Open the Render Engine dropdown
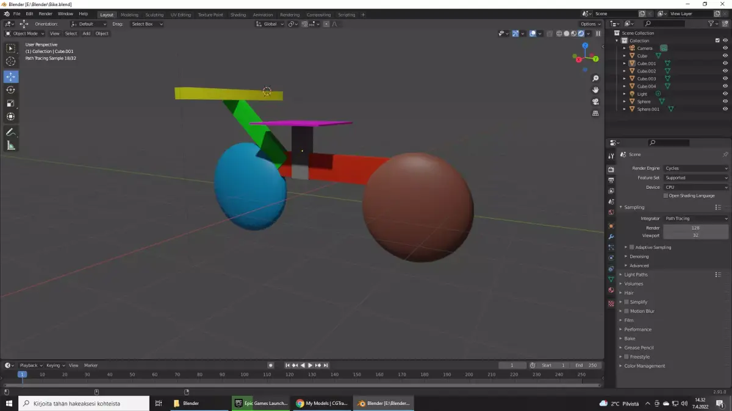This screenshot has width=732, height=411. (x=696, y=168)
